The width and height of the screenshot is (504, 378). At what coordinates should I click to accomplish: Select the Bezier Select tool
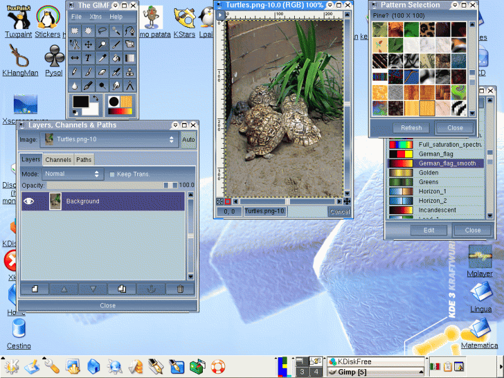(x=130, y=31)
